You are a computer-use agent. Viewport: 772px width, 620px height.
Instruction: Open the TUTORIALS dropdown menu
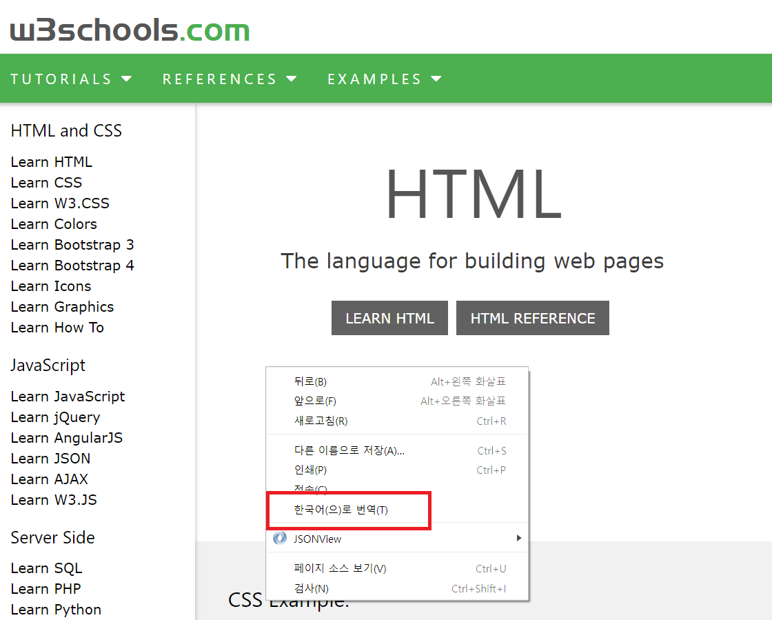(72, 79)
